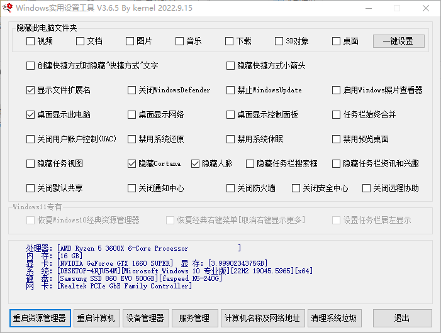
Task: Check 禁止WindowsUpdate option
Action: pos(230,90)
